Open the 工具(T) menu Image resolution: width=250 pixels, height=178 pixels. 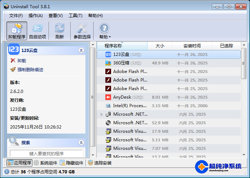point(75,16)
